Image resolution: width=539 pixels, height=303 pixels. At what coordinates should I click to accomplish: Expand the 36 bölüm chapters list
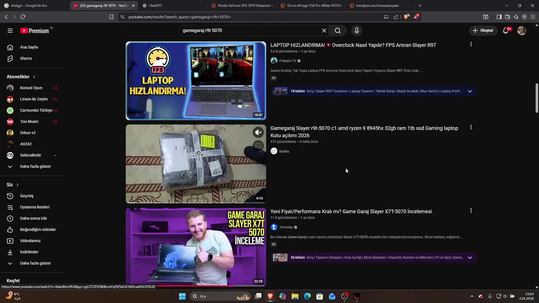click(x=470, y=258)
